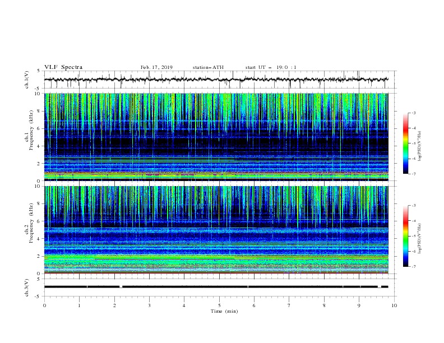Click the 'Time (min)' axis label

(224, 311)
